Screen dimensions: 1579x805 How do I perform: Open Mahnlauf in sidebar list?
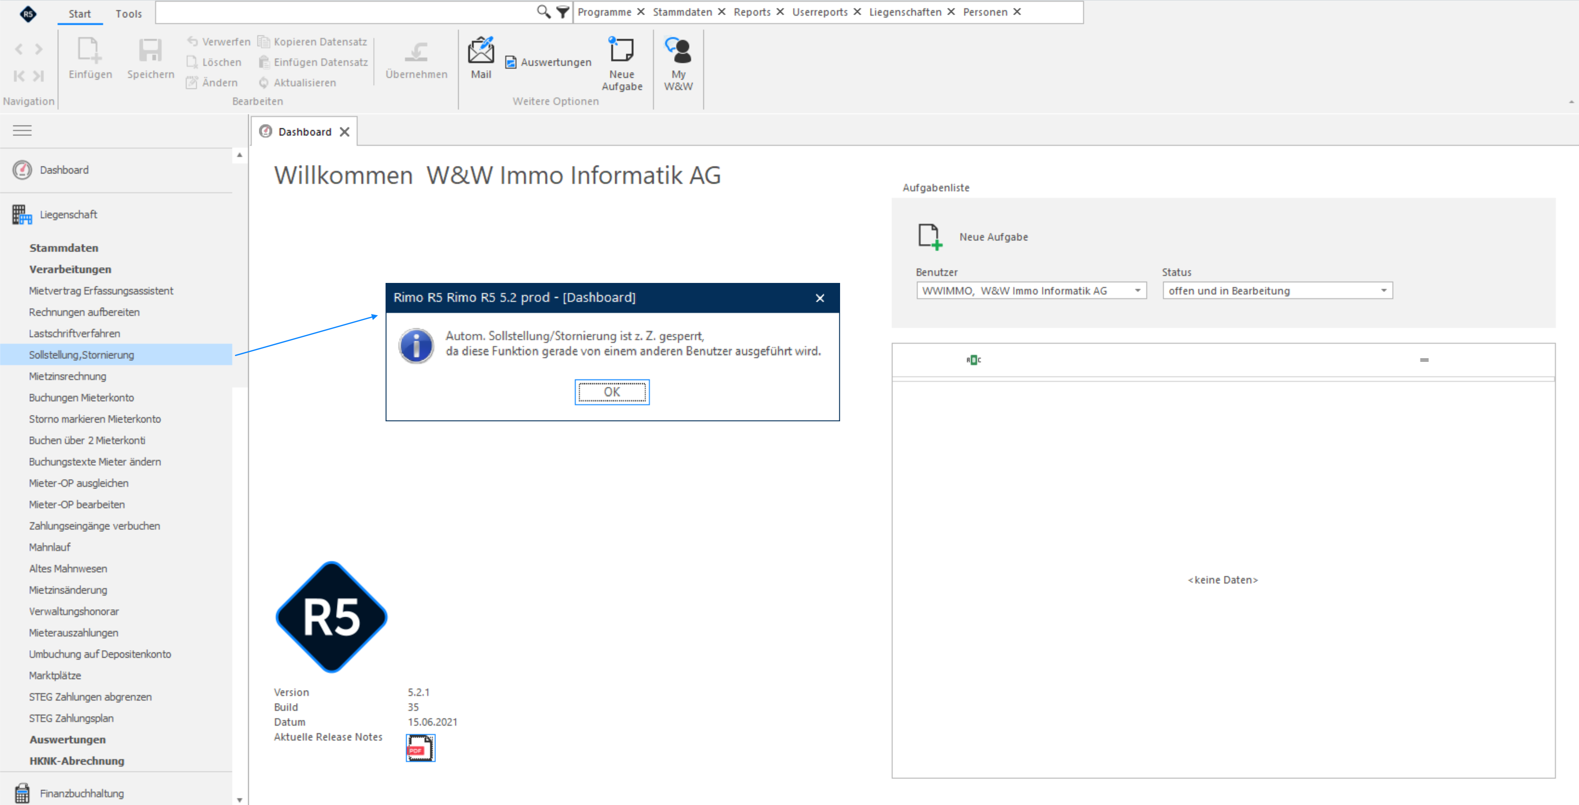pos(50,547)
